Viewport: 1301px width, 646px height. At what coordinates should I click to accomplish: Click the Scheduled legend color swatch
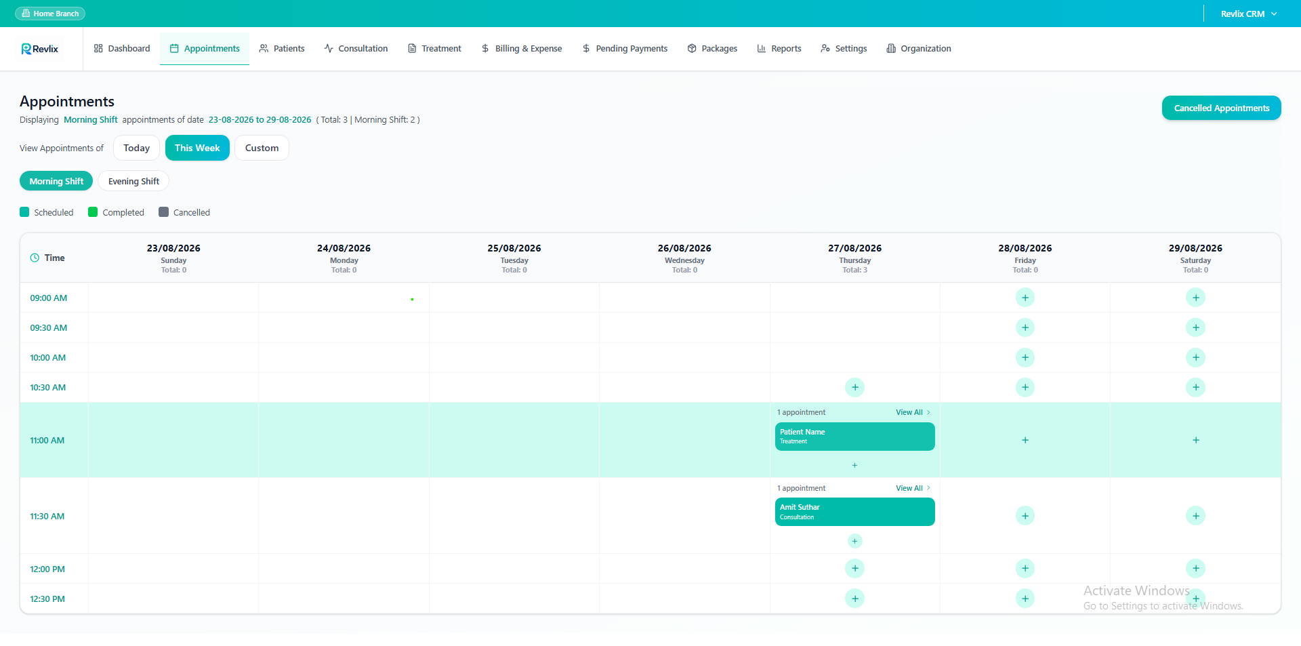(24, 212)
